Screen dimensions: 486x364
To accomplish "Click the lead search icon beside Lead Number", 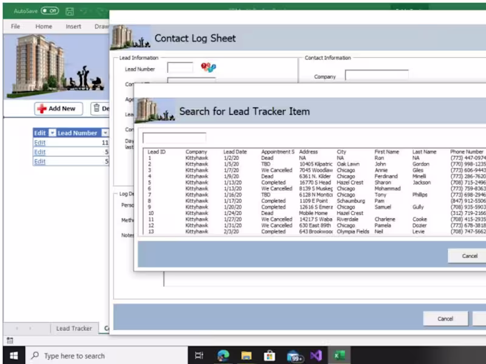I will tap(208, 67).
